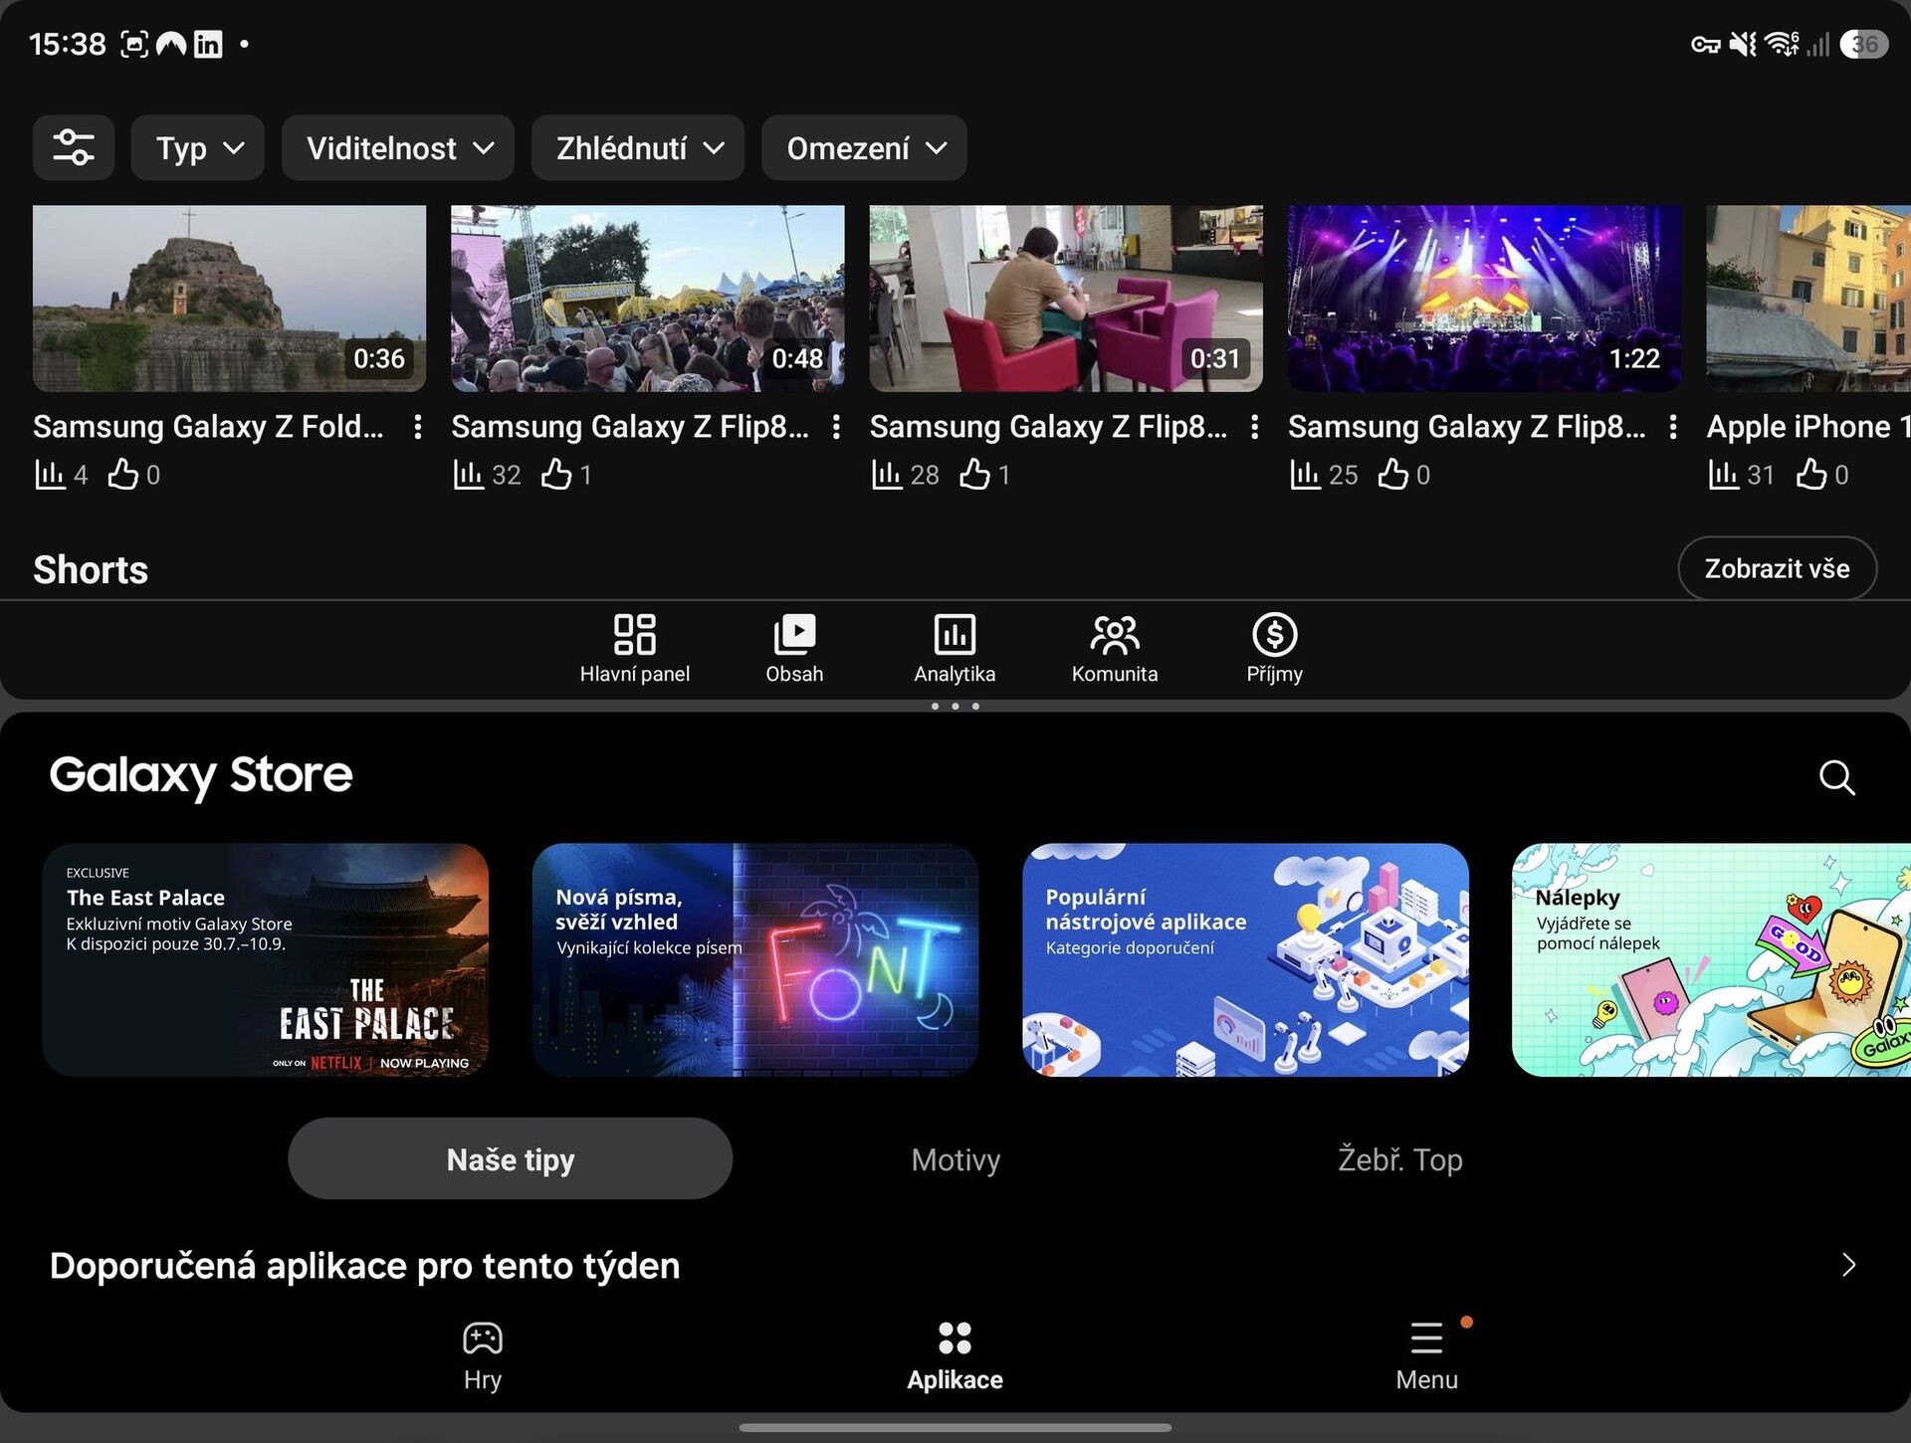Open the 0:36 Samsung Galaxy Z Fold video thumbnail

(x=229, y=299)
